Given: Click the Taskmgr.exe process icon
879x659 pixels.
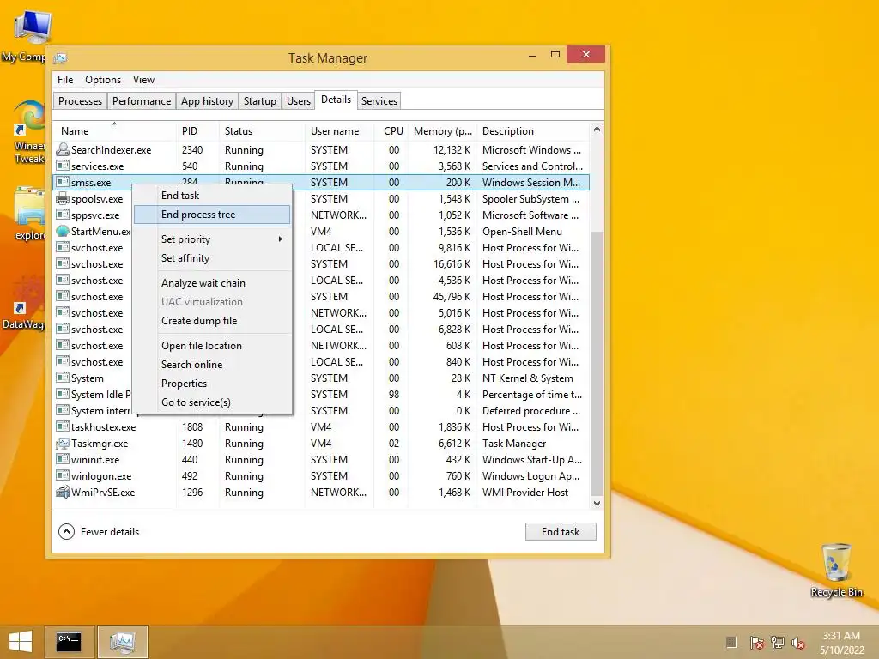Looking at the screenshot, I should click(62, 444).
